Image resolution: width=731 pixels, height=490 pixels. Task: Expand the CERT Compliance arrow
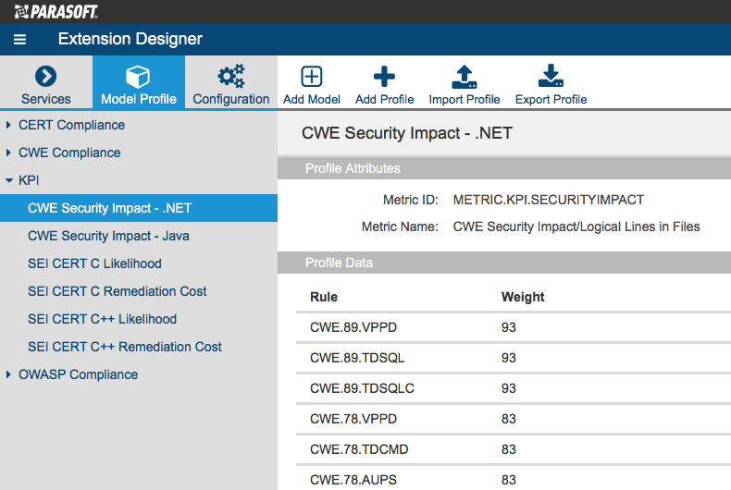click(8, 125)
